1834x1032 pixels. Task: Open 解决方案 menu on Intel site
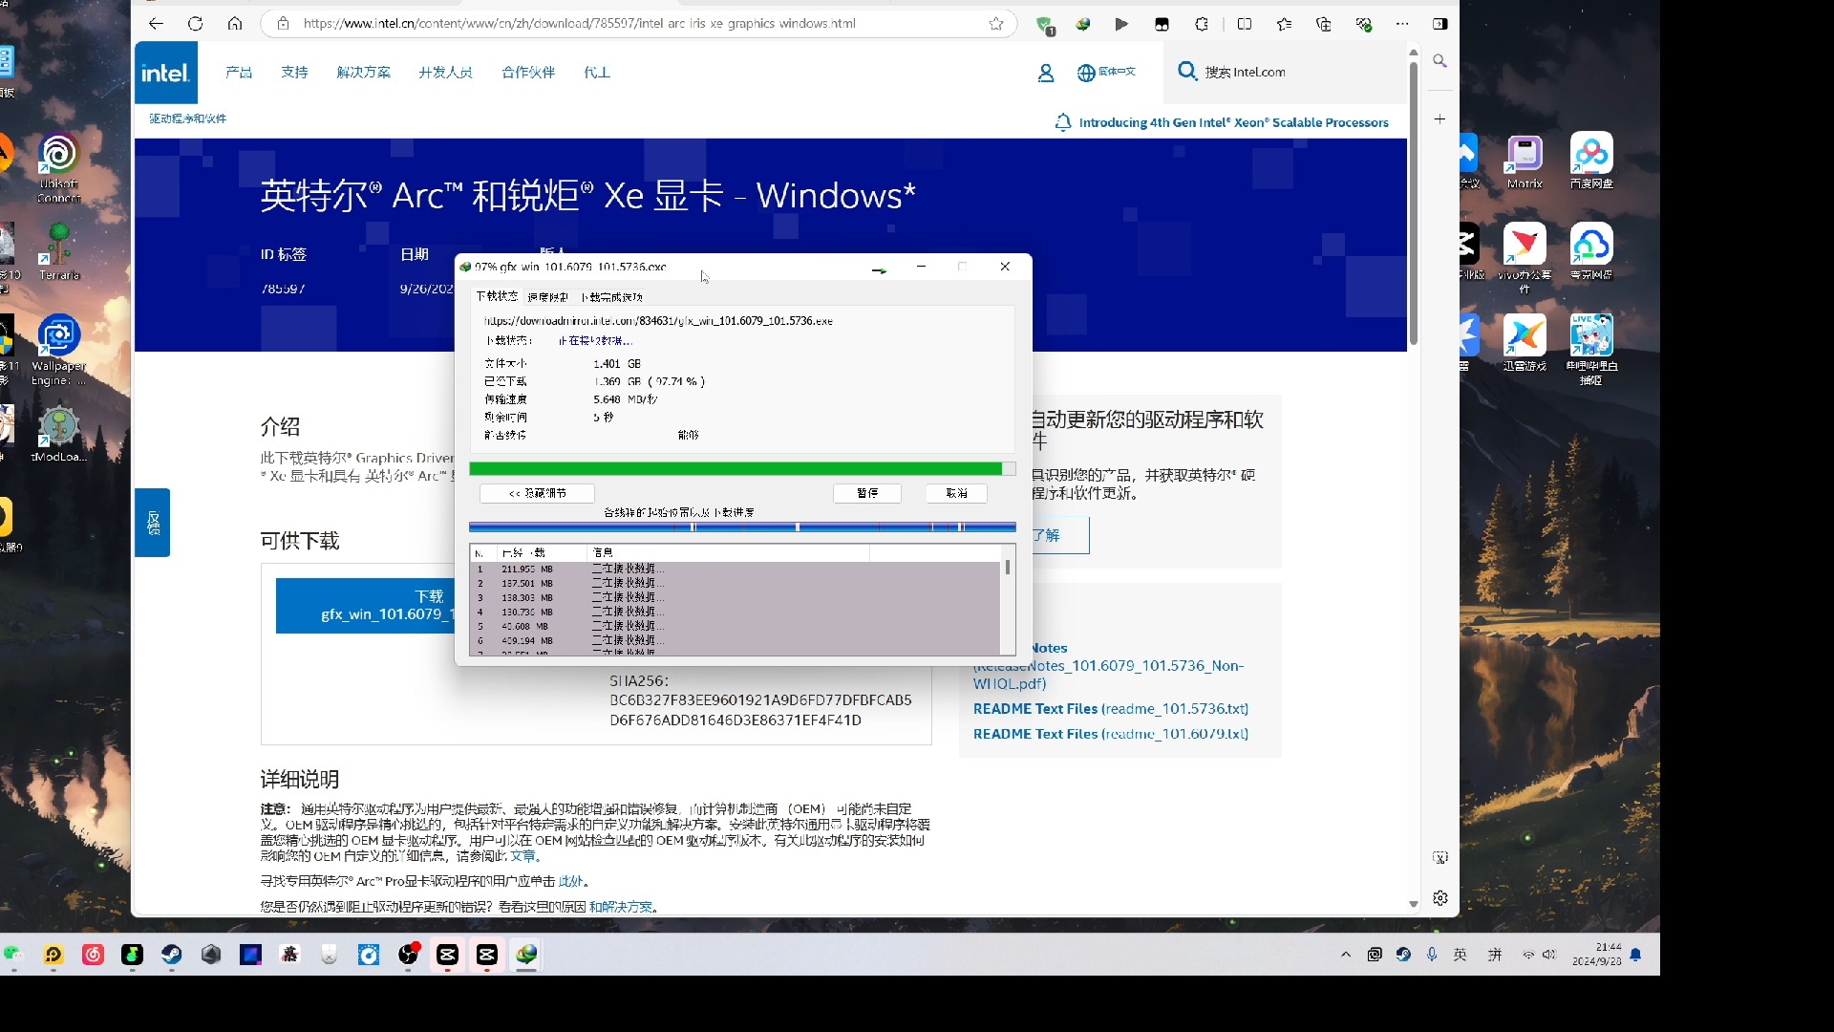[363, 73]
